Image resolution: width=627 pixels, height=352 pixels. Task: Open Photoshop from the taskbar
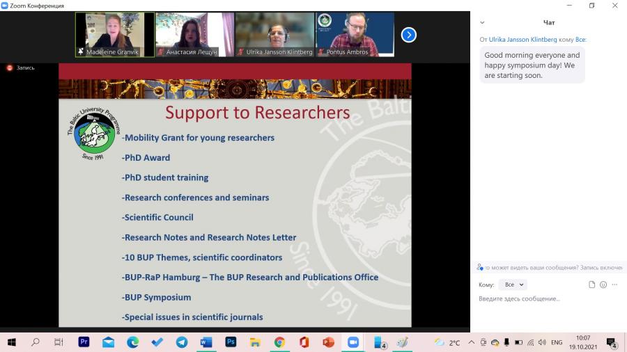click(x=231, y=342)
